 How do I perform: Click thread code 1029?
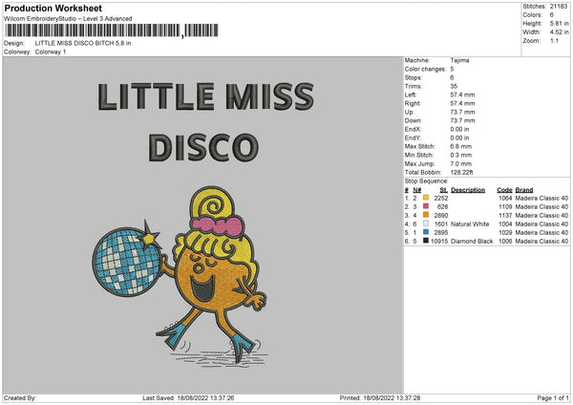pyautogui.click(x=505, y=232)
